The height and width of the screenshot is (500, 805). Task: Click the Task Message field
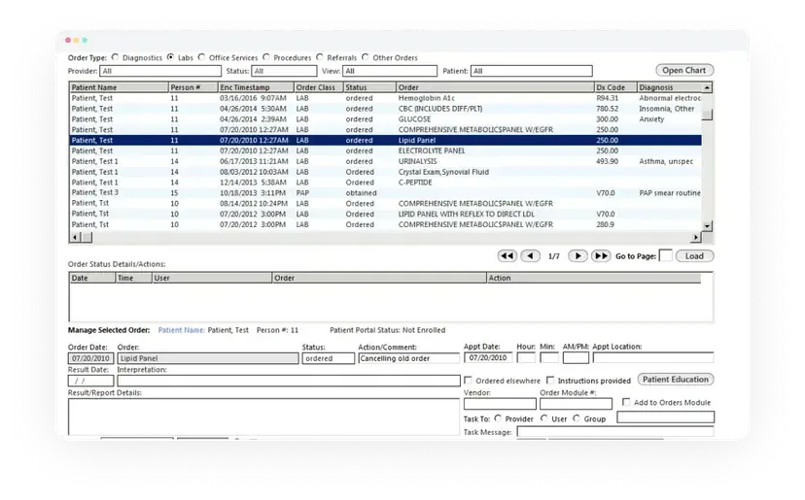(x=615, y=432)
